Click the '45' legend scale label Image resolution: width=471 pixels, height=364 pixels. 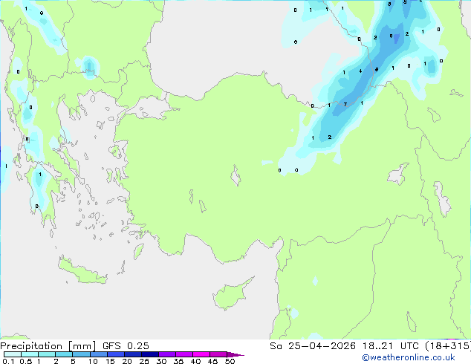pyautogui.click(x=212, y=361)
